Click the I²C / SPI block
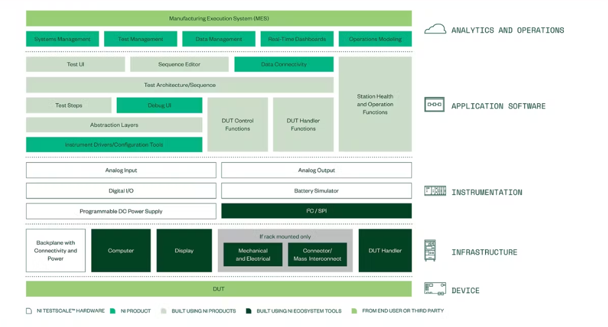 tap(316, 211)
